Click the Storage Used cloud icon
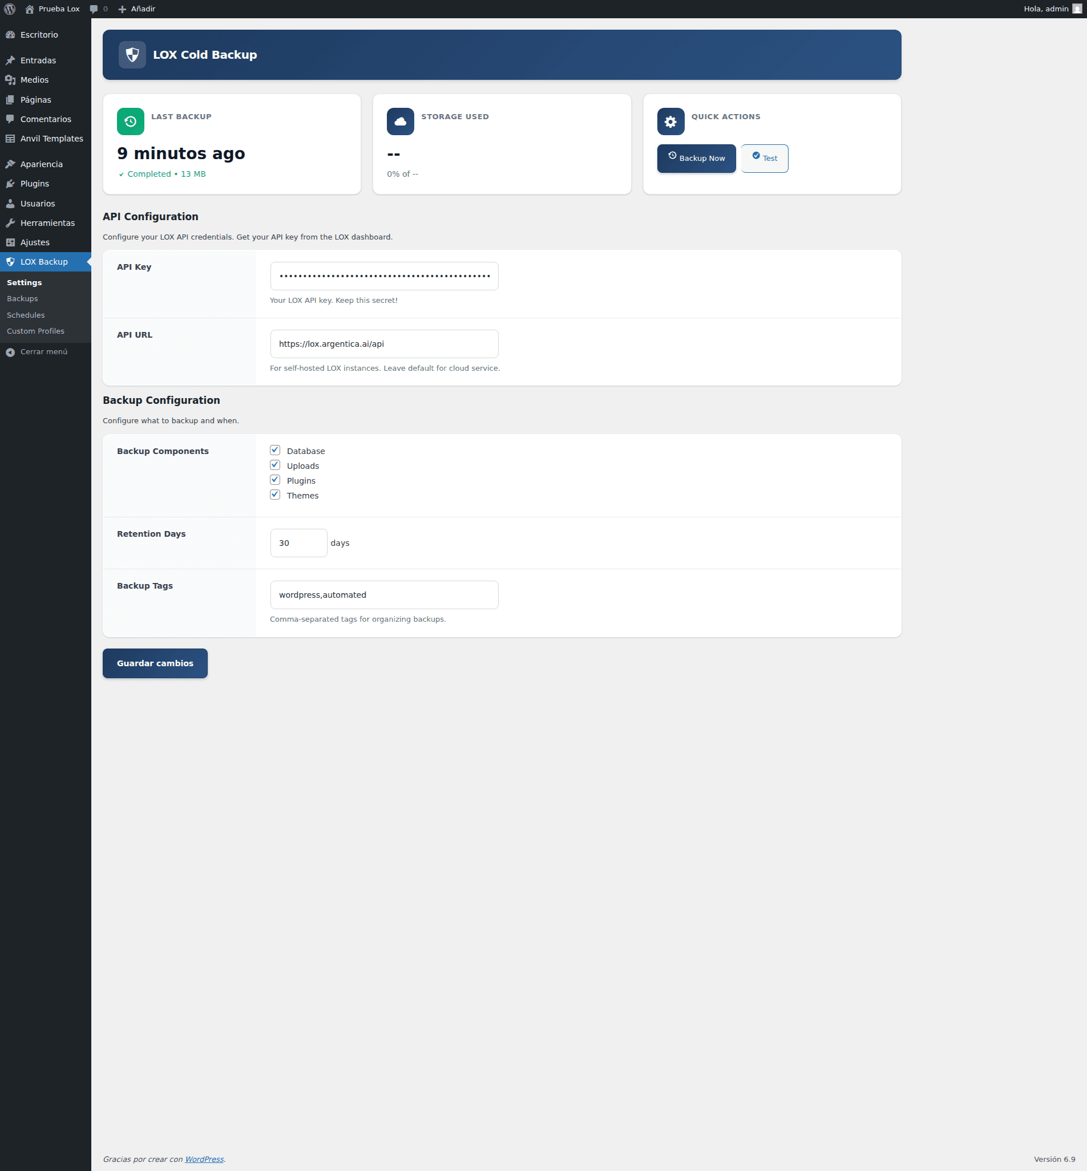 400,121
